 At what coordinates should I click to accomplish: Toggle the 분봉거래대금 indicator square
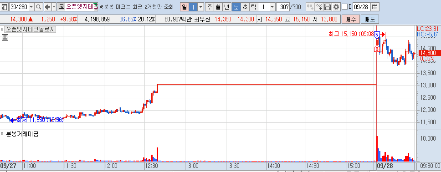2,134
